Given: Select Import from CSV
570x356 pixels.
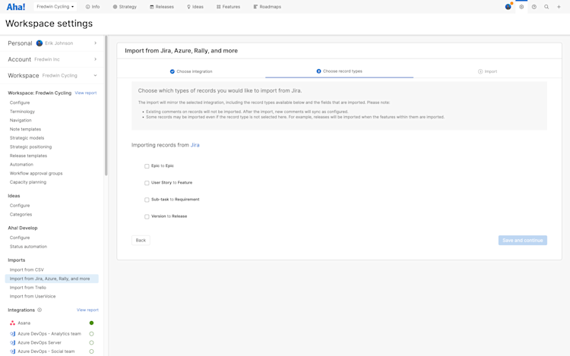Looking at the screenshot, I should click(x=27, y=269).
